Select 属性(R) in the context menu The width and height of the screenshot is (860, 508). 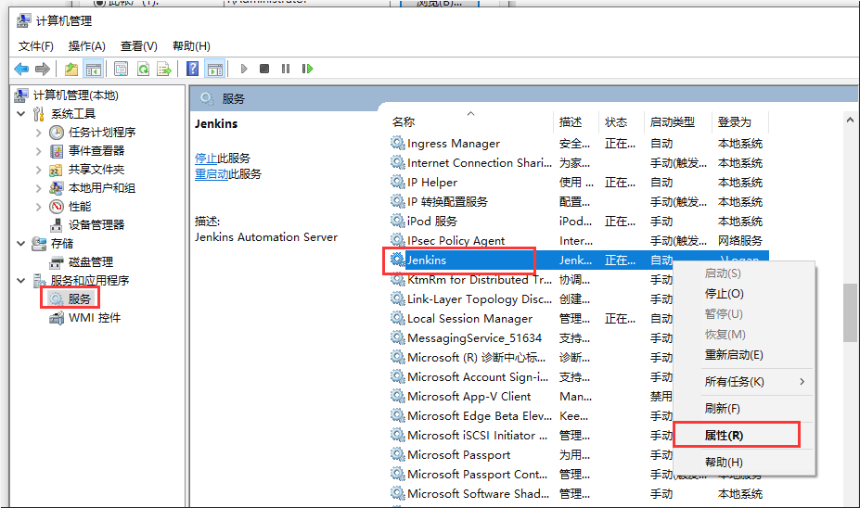pyautogui.click(x=724, y=435)
